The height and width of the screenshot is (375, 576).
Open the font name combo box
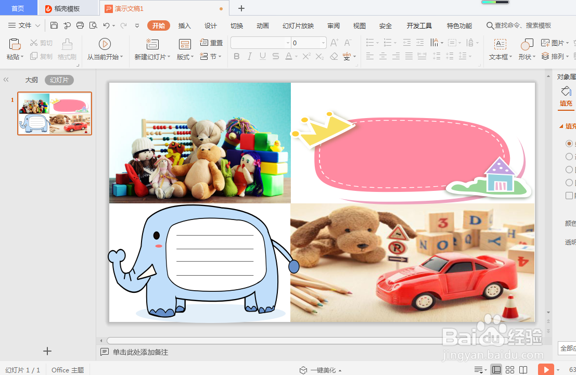click(261, 43)
